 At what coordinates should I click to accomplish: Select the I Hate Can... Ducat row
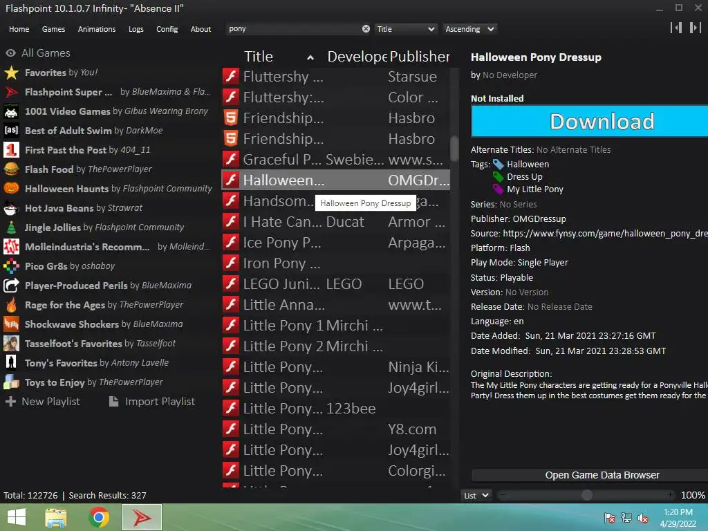[336, 222]
